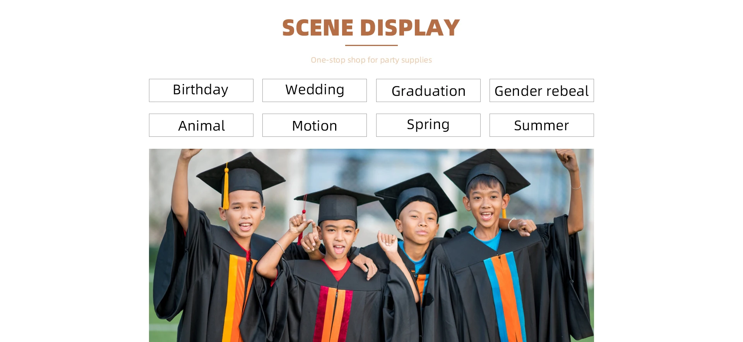Select the Animal theme box
Image resolution: width=743 pixels, height=342 pixels.
pyautogui.click(x=201, y=125)
